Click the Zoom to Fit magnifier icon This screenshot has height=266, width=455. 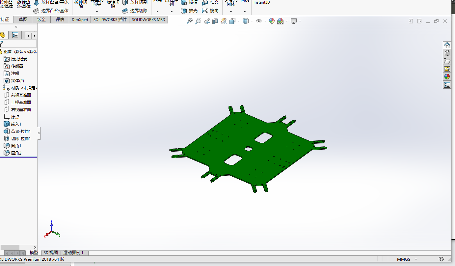(190, 21)
